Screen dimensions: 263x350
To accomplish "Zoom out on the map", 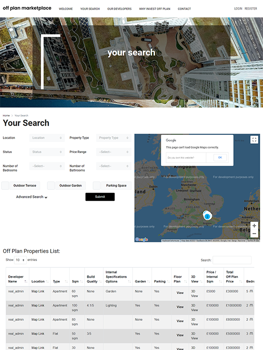I will pyautogui.click(x=254, y=233).
